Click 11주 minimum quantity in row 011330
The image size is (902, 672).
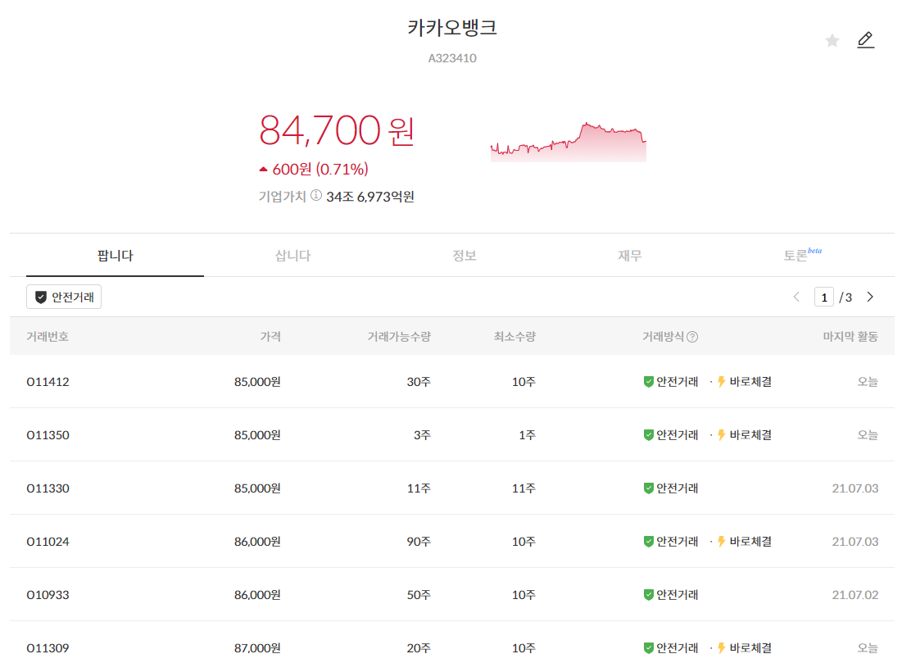524,488
